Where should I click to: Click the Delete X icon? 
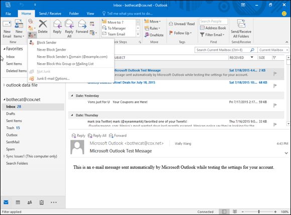43,24
